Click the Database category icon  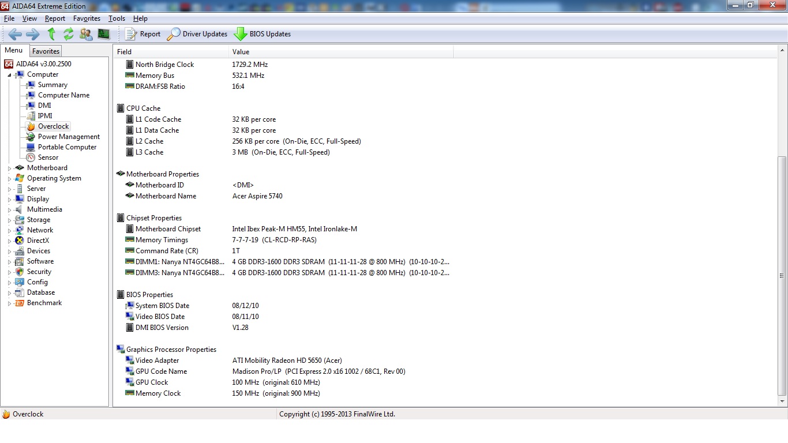[20, 292]
